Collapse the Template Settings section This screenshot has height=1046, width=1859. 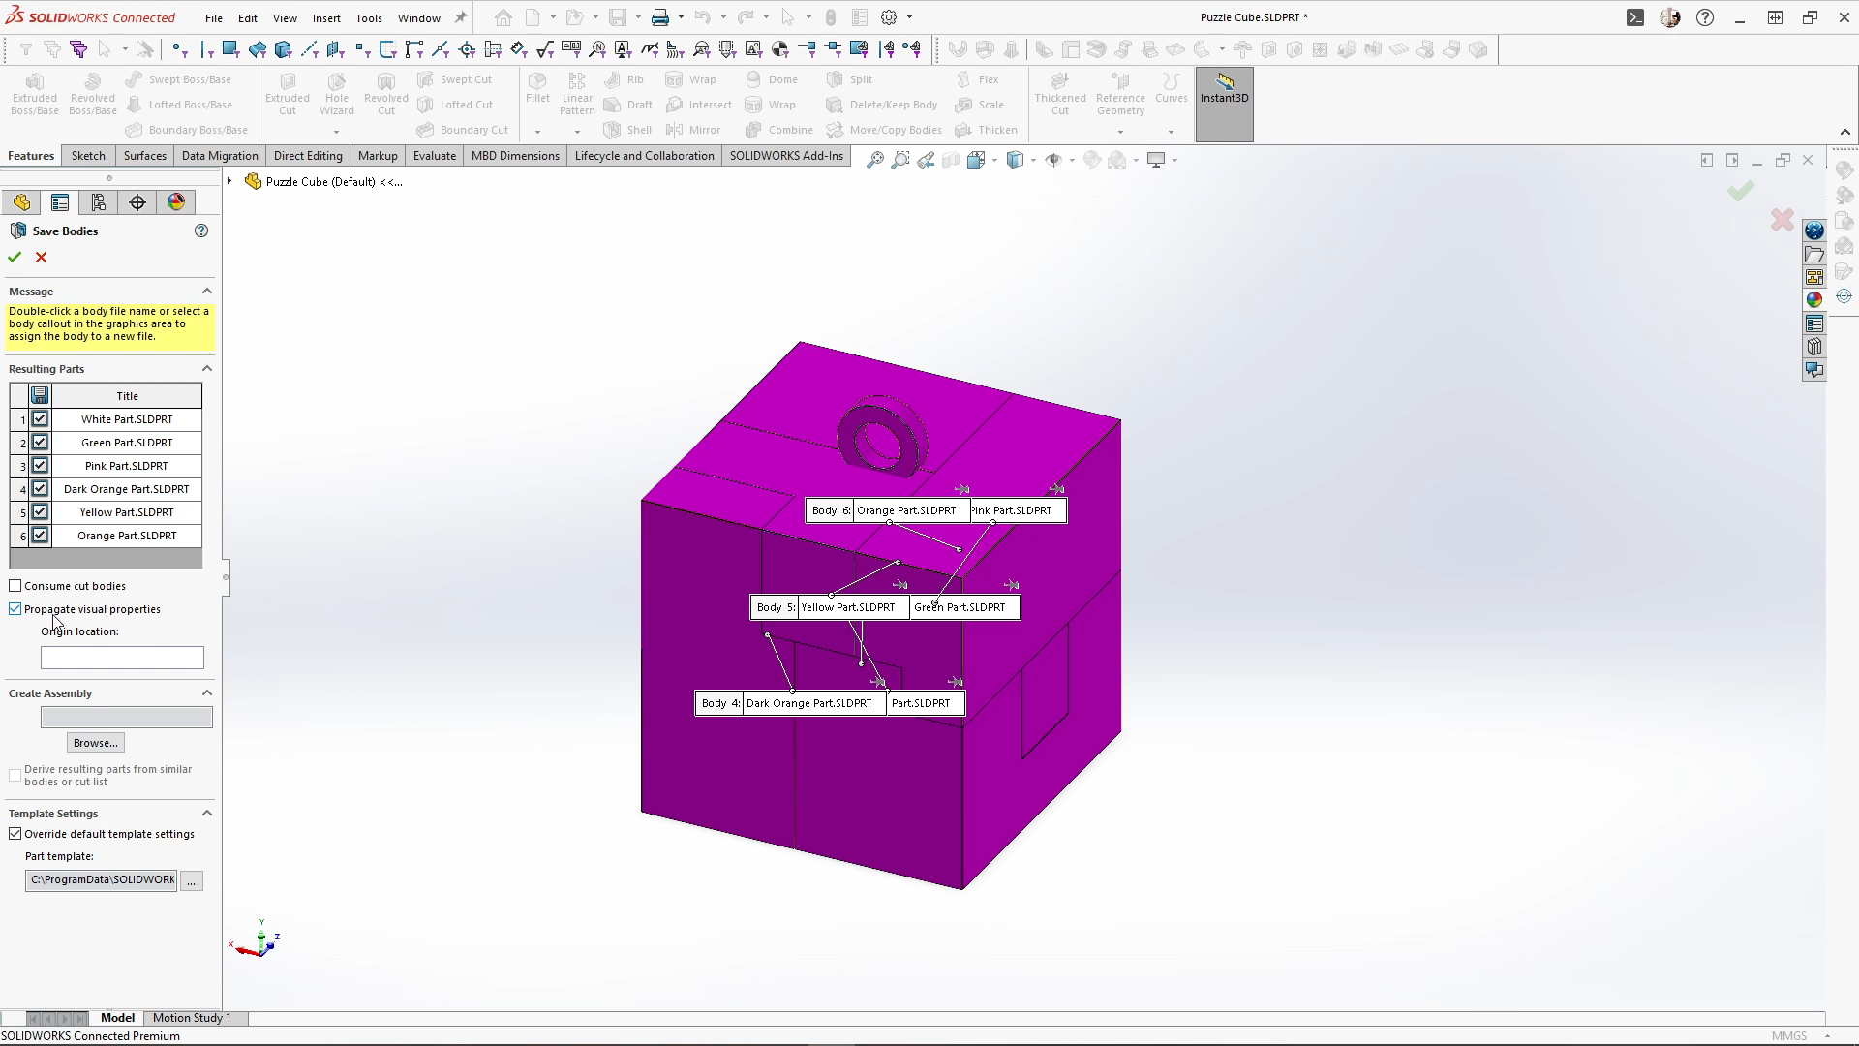206,814
